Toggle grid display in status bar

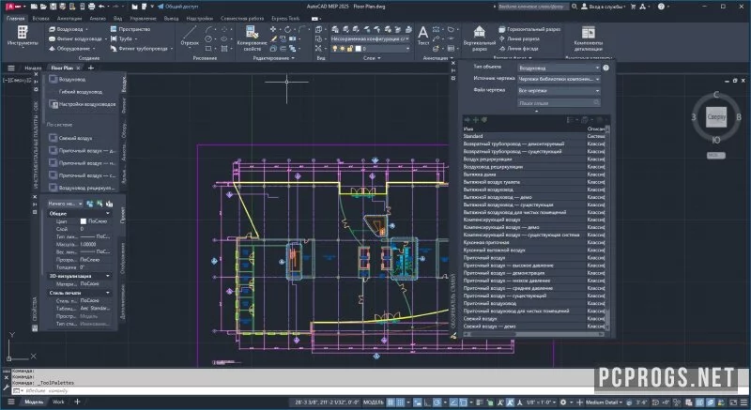(391, 402)
